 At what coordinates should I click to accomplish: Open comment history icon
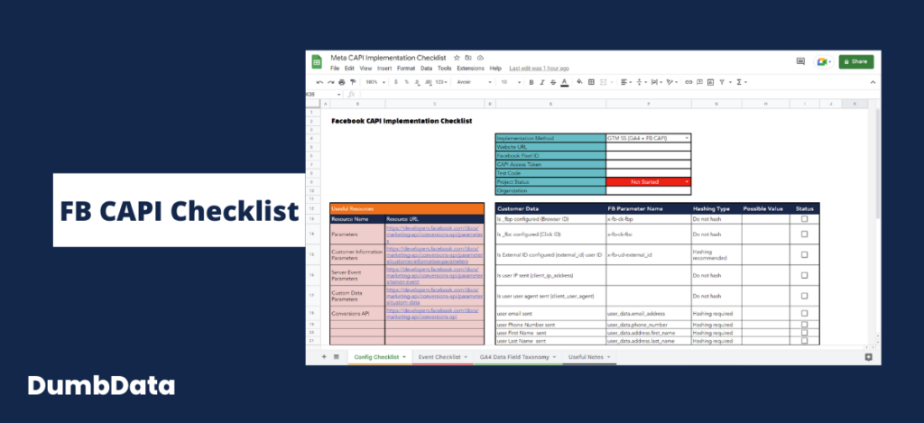[800, 61]
